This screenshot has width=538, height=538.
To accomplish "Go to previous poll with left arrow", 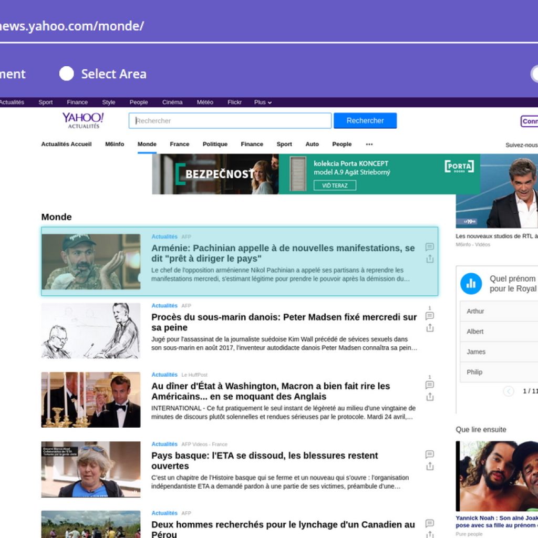I will tap(509, 391).
